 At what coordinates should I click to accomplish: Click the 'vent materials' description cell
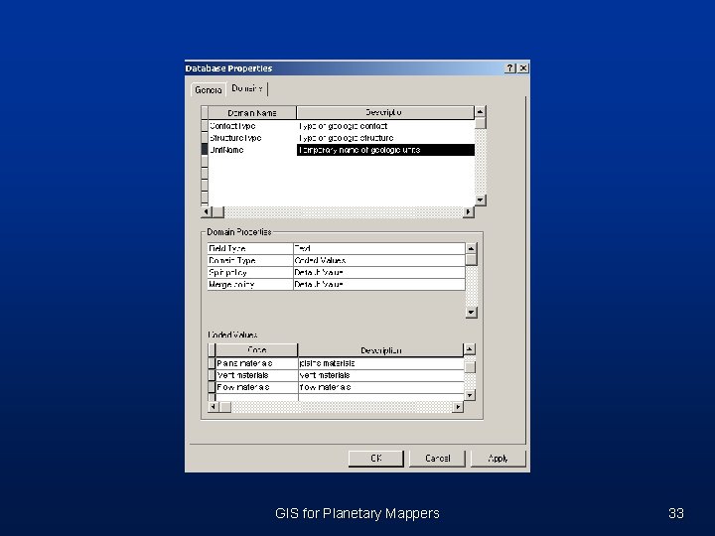pyautogui.click(x=381, y=375)
